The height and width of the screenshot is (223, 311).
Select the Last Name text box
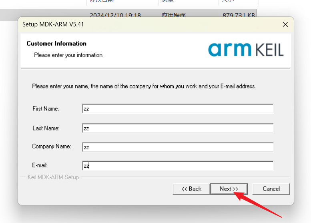click(178, 128)
